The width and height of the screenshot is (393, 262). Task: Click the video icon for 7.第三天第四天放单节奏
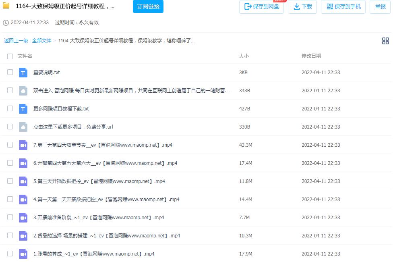(23, 145)
